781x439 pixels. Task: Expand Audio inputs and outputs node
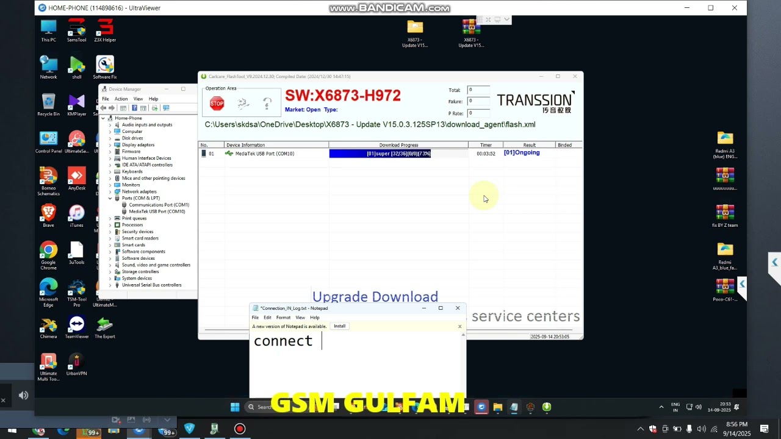110,125
